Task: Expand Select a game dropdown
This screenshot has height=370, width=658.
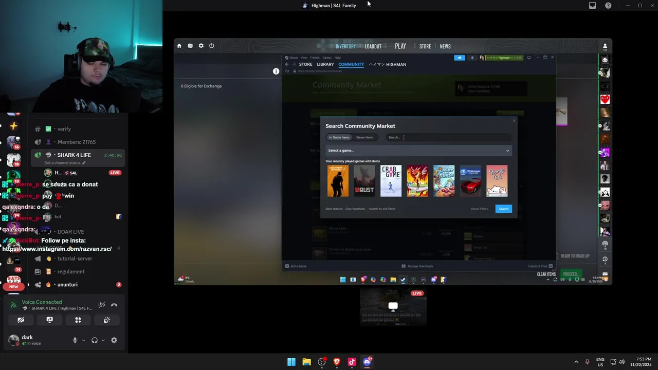Action: point(419,151)
